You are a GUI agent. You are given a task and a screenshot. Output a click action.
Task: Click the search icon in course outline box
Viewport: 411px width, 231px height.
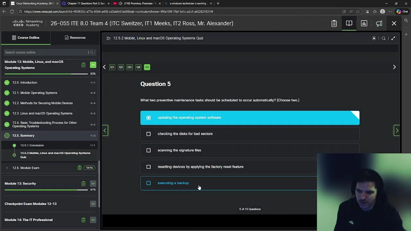click(92, 52)
